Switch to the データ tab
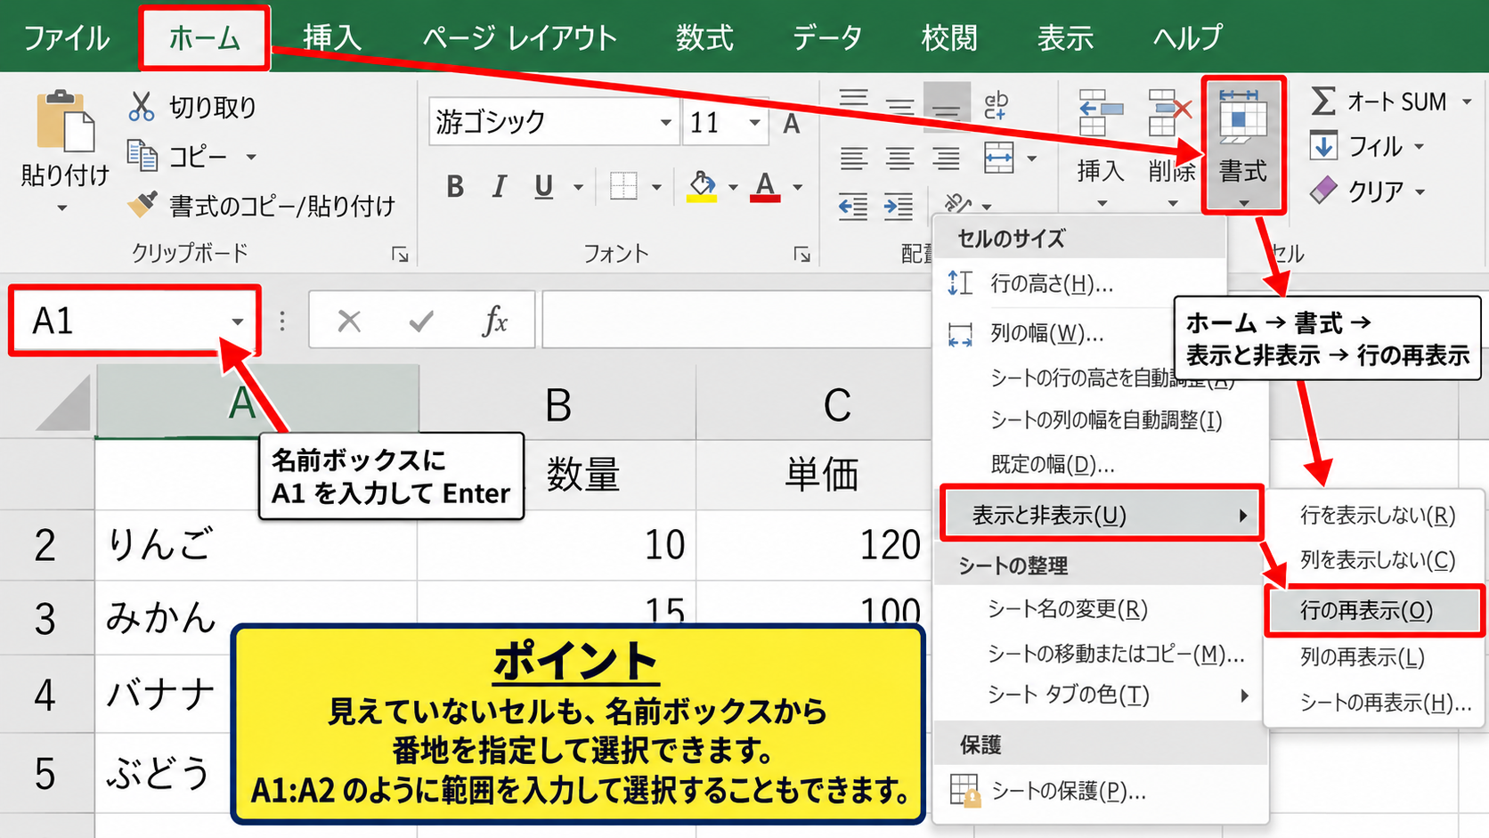The width and height of the screenshot is (1489, 838). [827, 38]
